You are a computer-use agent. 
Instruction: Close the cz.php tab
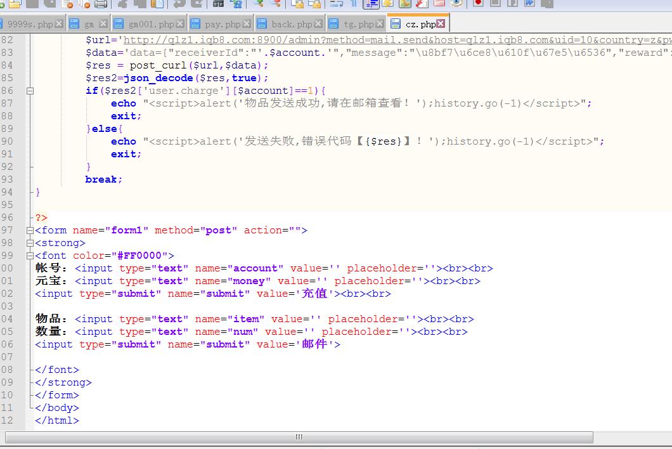[x=441, y=23]
